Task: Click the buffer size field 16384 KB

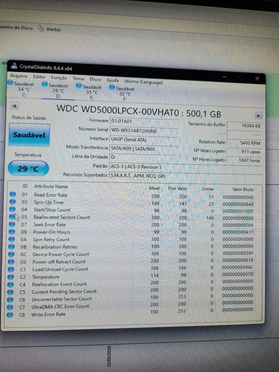Action: coord(244,126)
